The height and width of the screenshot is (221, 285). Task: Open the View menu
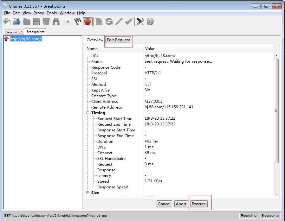[x=27, y=13]
